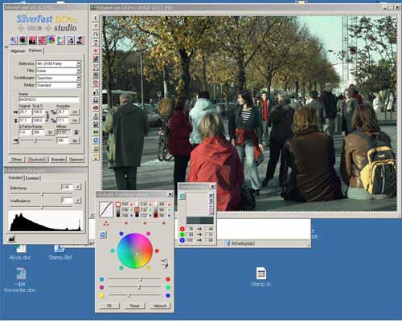Click the Optionen button
The image size is (402, 321).
pyautogui.click(x=76, y=160)
